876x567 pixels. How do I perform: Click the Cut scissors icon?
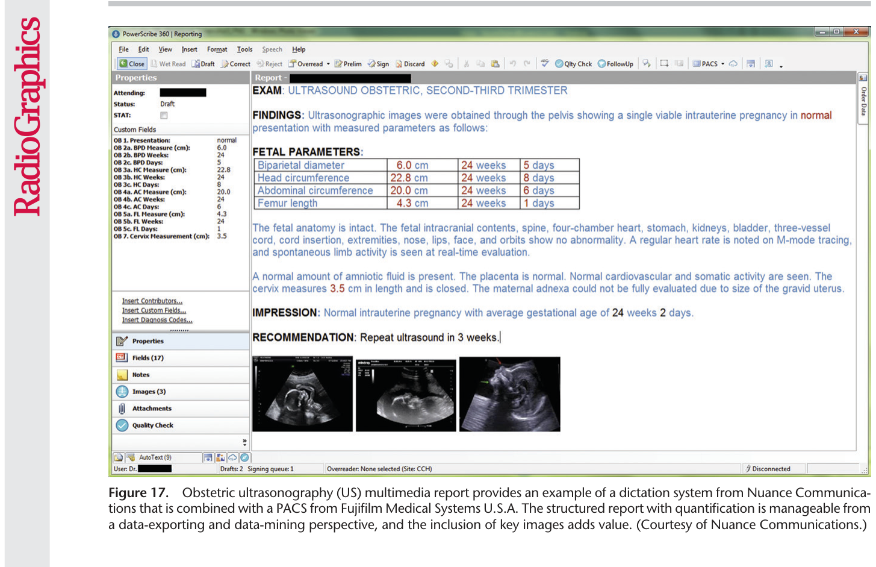(467, 63)
